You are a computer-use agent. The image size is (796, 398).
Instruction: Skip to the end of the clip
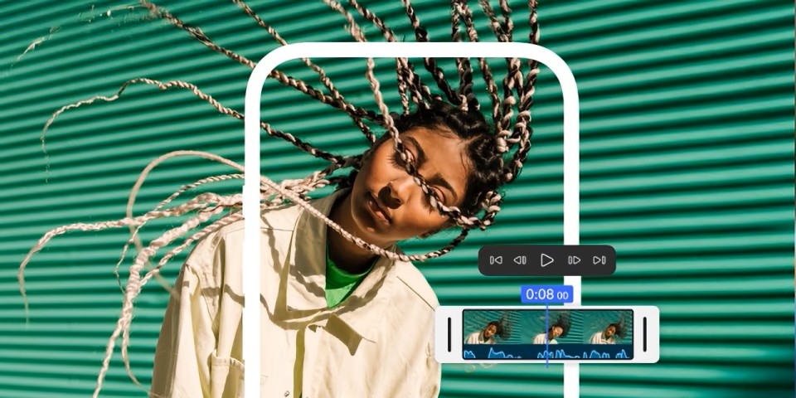click(599, 260)
